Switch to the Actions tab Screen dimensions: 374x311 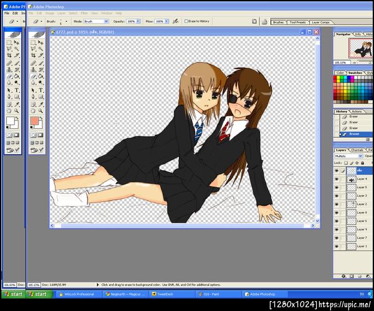click(357, 112)
